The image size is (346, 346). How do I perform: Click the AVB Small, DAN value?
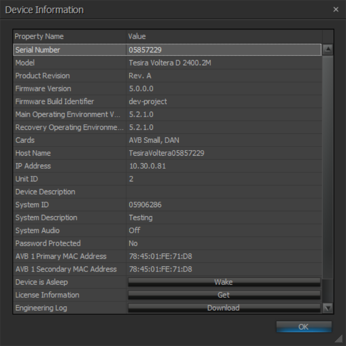coord(154,140)
